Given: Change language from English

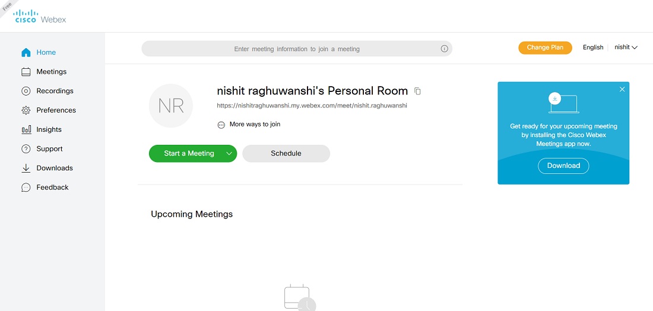Looking at the screenshot, I should pyautogui.click(x=592, y=47).
